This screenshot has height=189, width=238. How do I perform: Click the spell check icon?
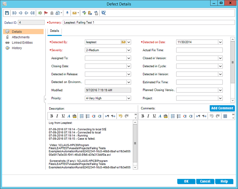(x=84, y=13)
